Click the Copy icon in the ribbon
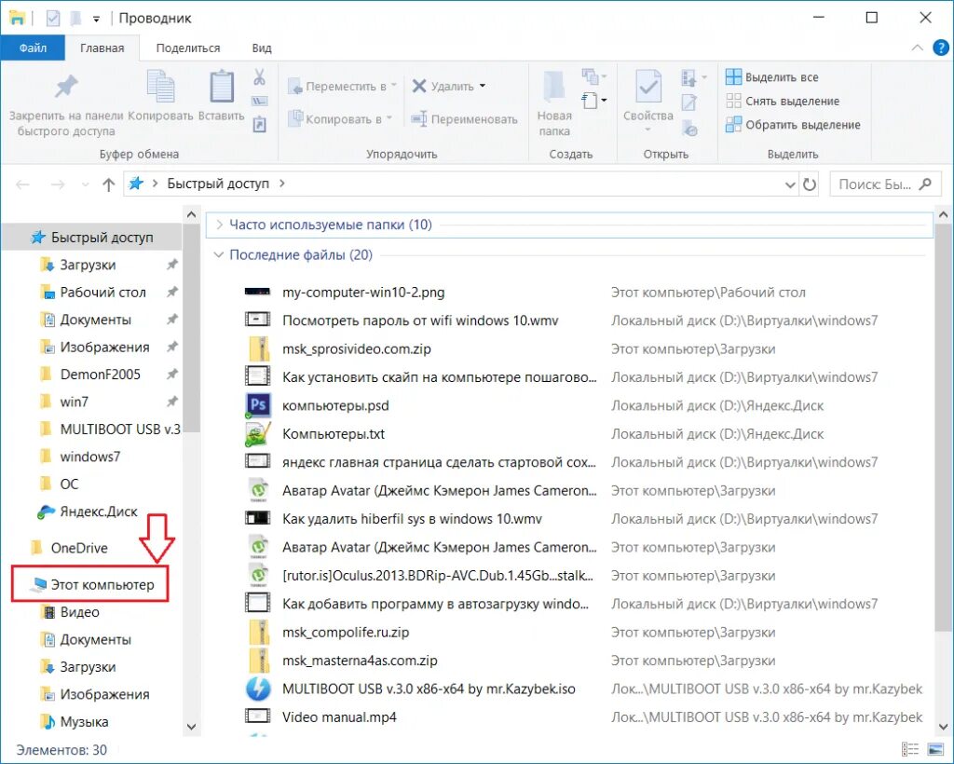 click(160, 87)
